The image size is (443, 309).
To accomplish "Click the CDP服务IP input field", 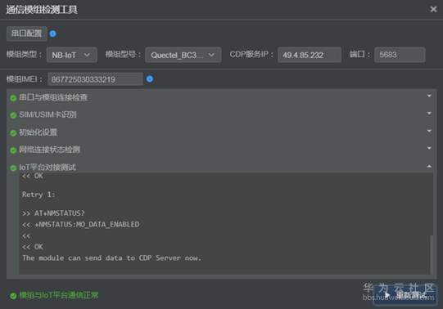I will (310, 55).
